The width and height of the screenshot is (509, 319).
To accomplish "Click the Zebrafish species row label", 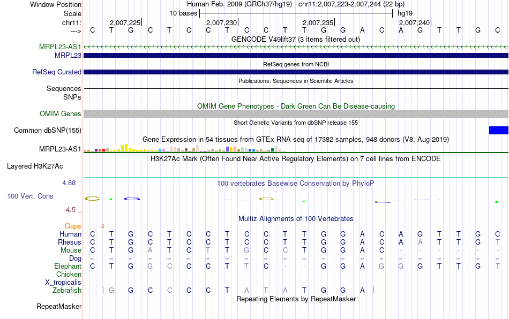I will [67, 291].
